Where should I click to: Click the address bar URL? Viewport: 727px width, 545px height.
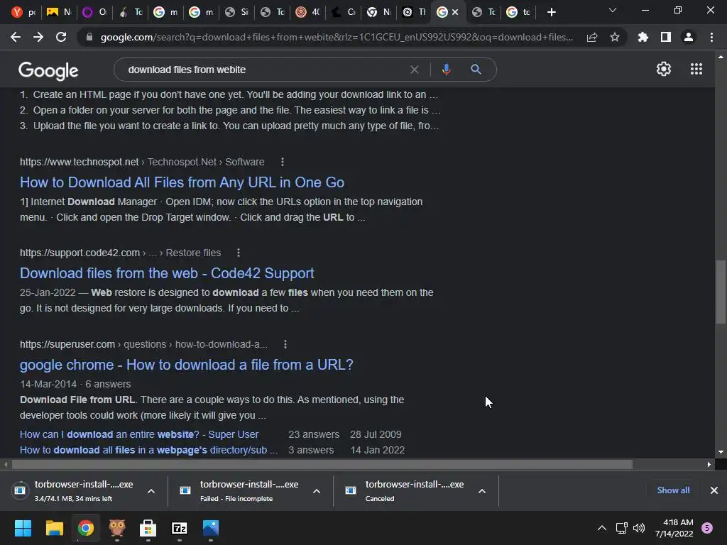[x=337, y=37]
